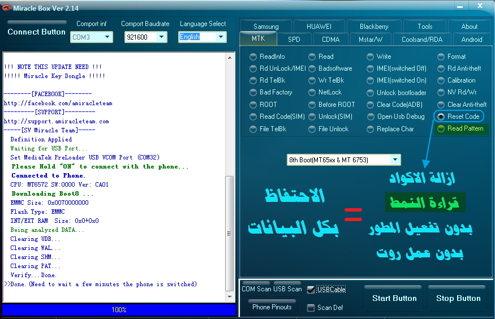Image resolution: width=495 pixels, height=319 pixels.
Task: Choose Read Code(SIM) option
Action: click(253, 117)
